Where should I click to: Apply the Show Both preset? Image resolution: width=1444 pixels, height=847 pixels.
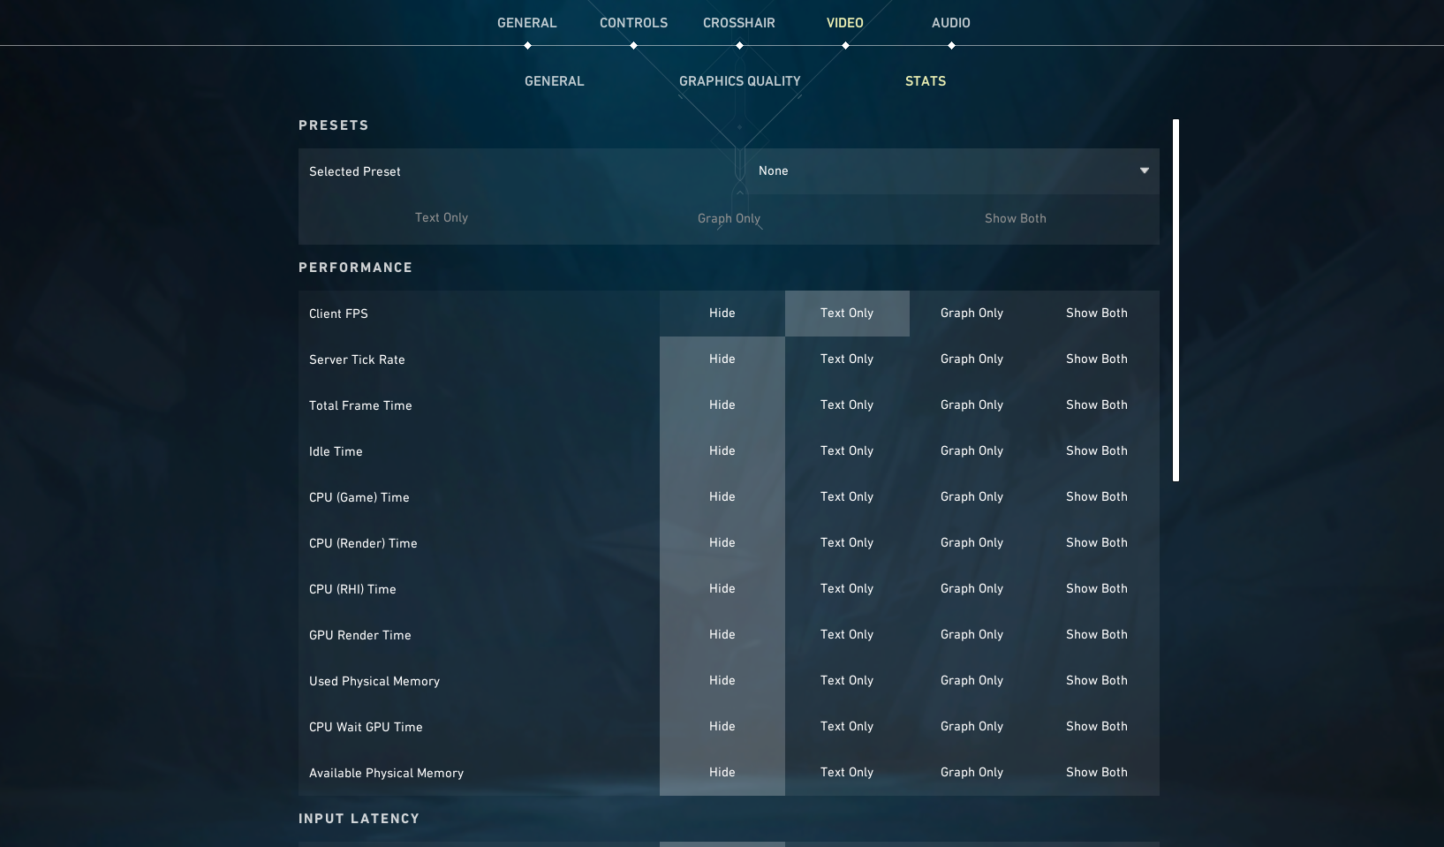coord(1015,218)
